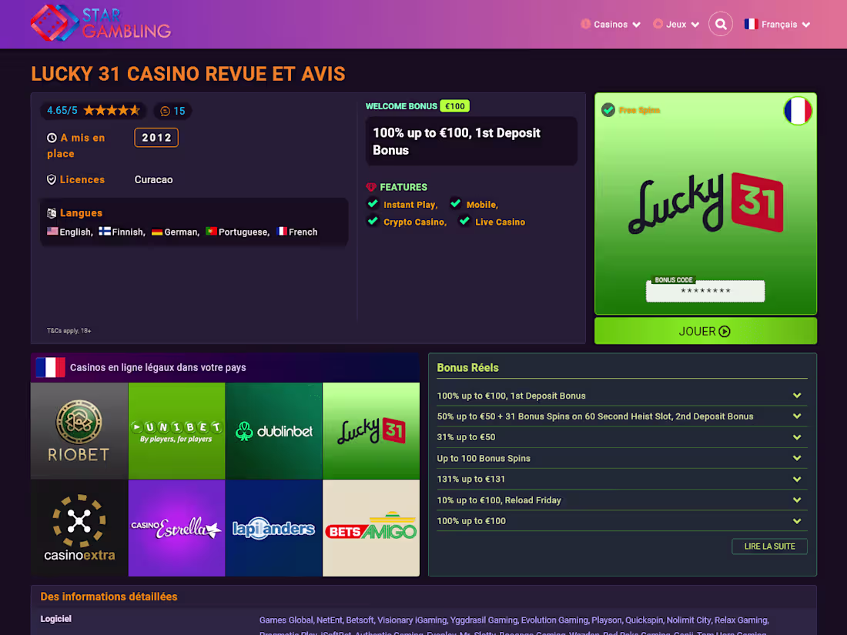Image resolution: width=847 pixels, height=635 pixels.
Task: Open the Riobet casino tile
Action: pos(79,431)
